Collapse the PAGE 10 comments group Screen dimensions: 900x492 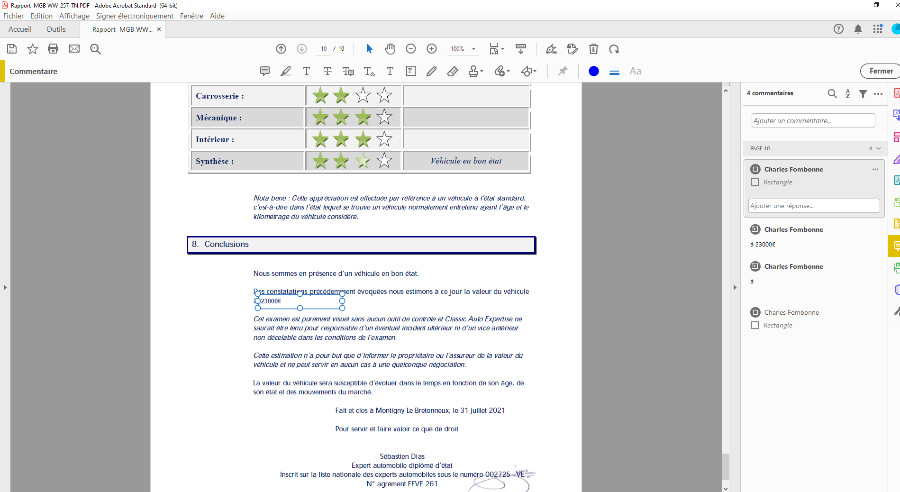pyautogui.click(x=879, y=148)
